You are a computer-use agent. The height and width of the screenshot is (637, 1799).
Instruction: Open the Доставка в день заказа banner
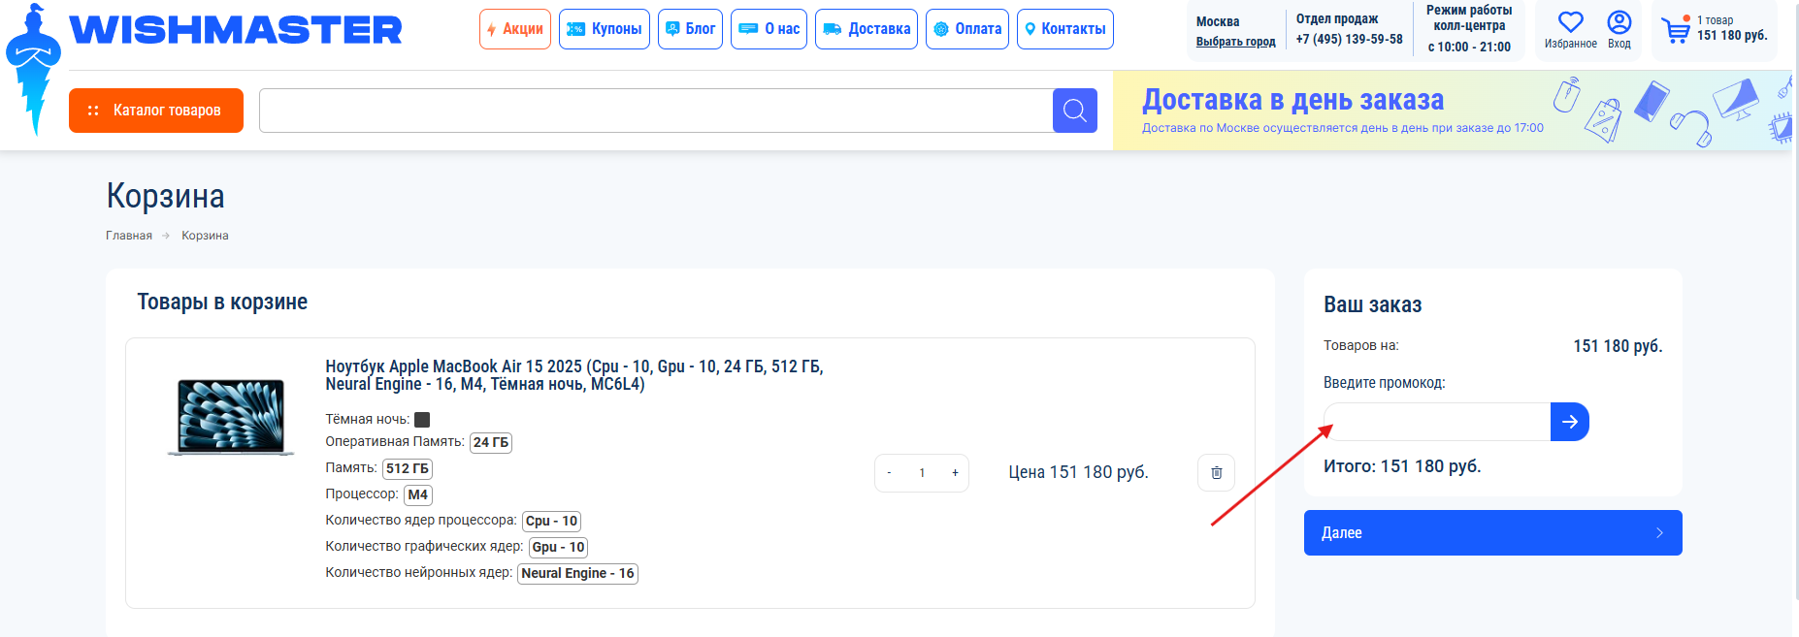tap(1453, 111)
